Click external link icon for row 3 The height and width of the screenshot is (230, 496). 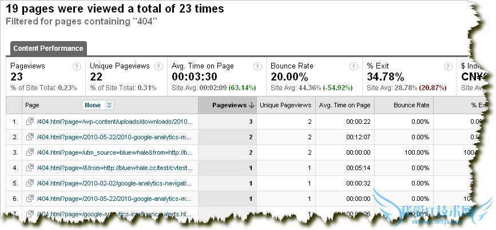(30, 152)
